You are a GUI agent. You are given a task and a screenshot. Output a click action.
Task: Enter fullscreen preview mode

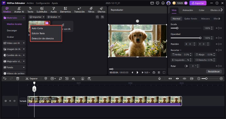164,72
